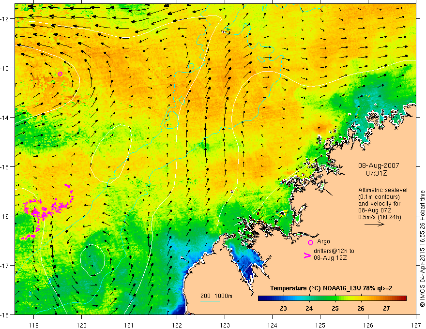The width and height of the screenshot is (426, 329).
Task: Click the '0.5m/s (1kt 24h)' text
Action: (x=380, y=217)
